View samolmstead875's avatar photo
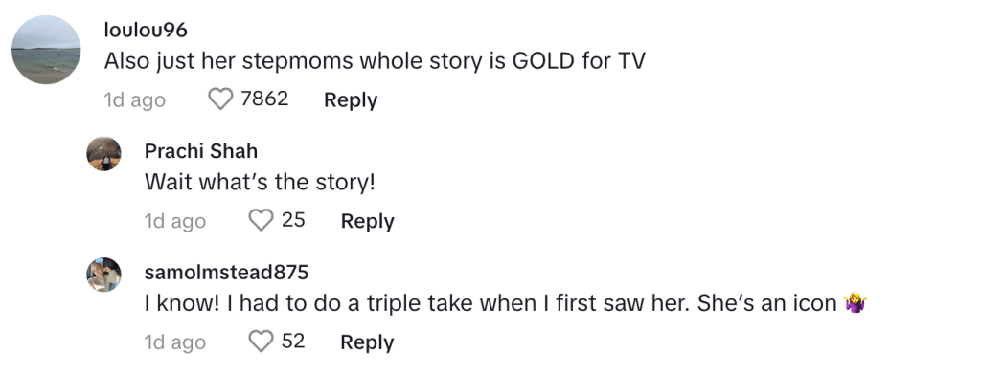981x375 pixels. (103, 275)
